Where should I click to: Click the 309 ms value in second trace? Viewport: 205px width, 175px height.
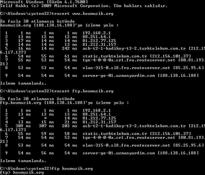pos(23,126)
